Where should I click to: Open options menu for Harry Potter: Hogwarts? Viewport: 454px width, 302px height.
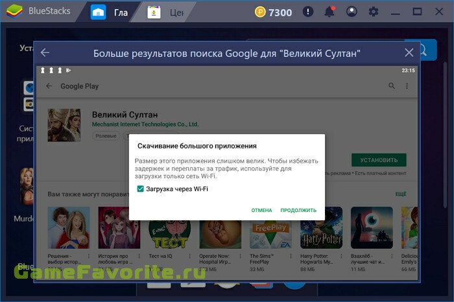(x=341, y=256)
